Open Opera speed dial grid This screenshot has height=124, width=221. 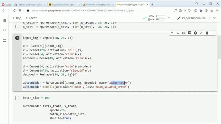click(20, 11)
